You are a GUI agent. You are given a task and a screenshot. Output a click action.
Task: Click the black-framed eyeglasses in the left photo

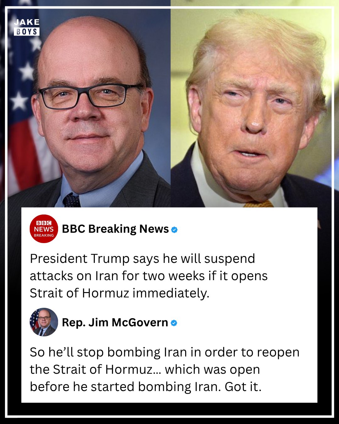89,95
